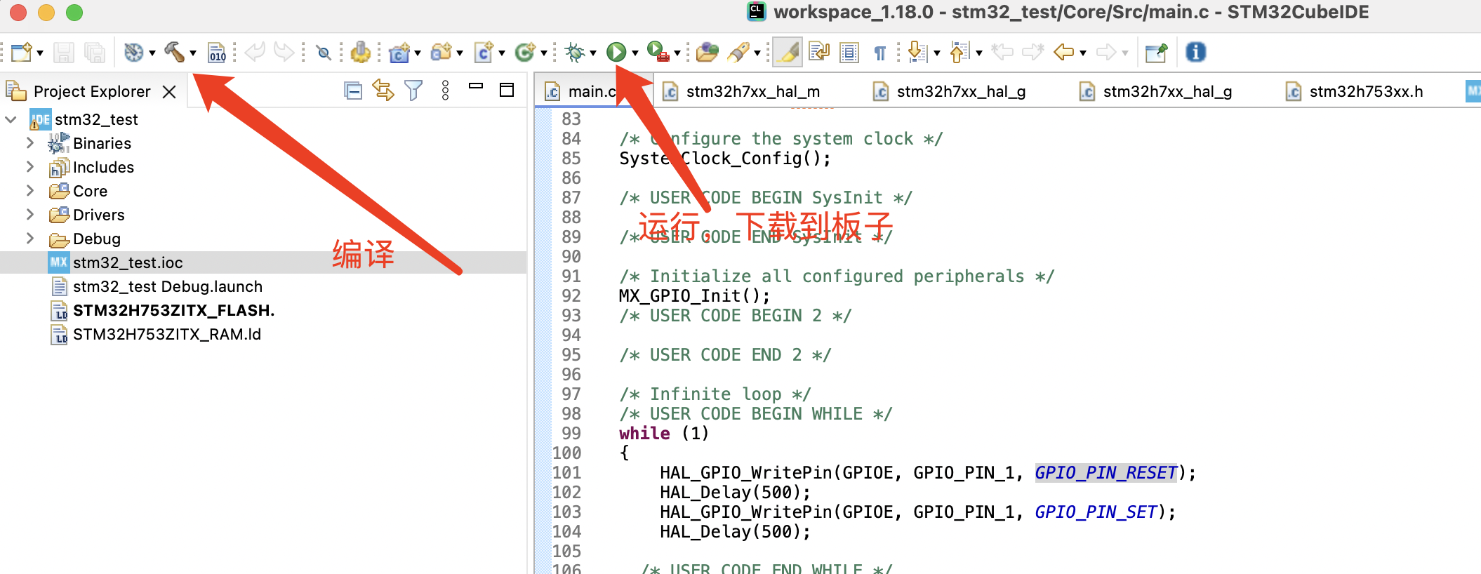Close the Project Explorer view
The width and height of the screenshot is (1481, 574).
tap(169, 91)
